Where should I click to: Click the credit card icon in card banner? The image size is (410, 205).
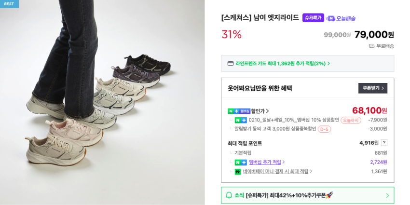[x=231, y=63]
